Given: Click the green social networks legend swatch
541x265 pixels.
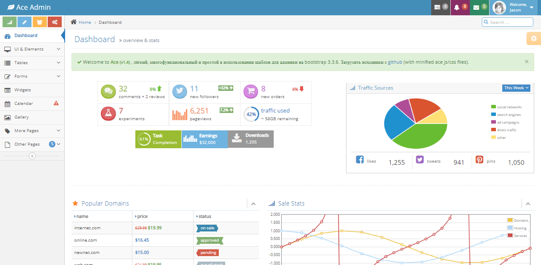Looking at the screenshot, I should pyautogui.click(x=493, y=107).
